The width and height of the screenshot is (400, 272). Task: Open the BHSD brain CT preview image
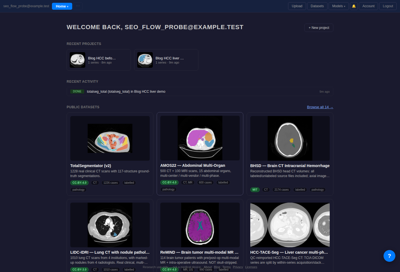(x=290, y=138)
